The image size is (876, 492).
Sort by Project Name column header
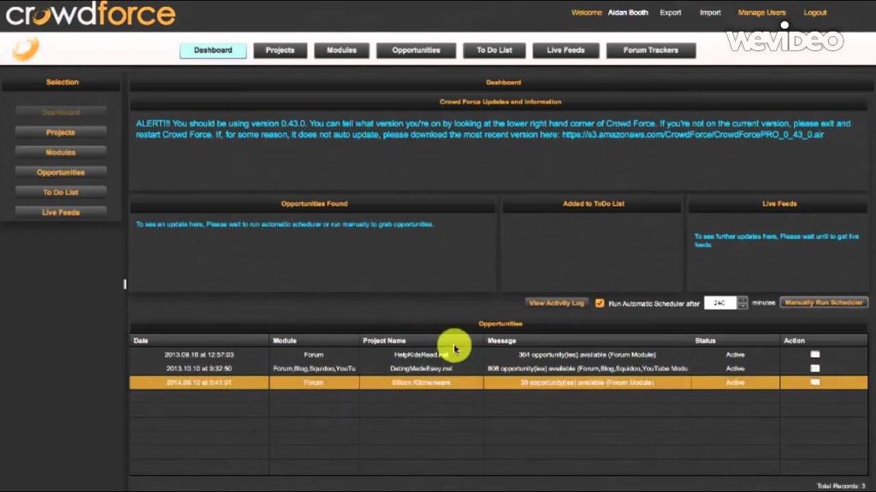(x=421, y=340)
